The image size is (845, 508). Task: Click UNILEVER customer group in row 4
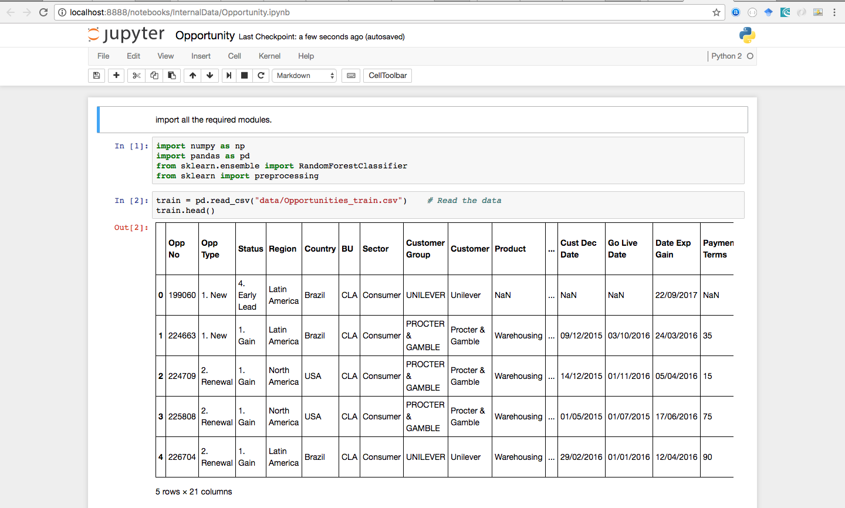tap(425, 457)
